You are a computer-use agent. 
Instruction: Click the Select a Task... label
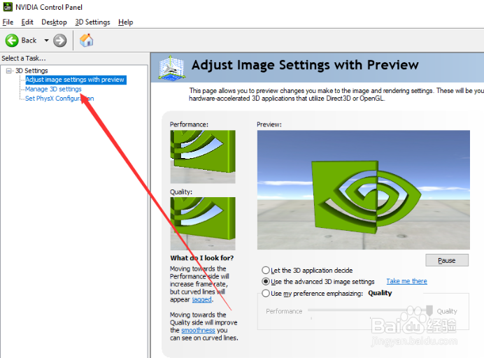[x=24, y=58]
